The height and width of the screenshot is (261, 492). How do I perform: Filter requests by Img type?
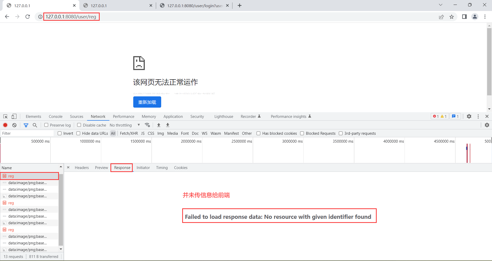click(161, 133)
